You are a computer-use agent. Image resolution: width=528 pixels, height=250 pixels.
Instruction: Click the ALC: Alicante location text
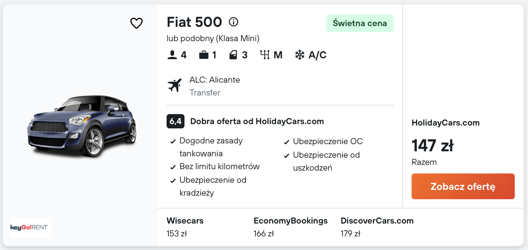[215, 80]
